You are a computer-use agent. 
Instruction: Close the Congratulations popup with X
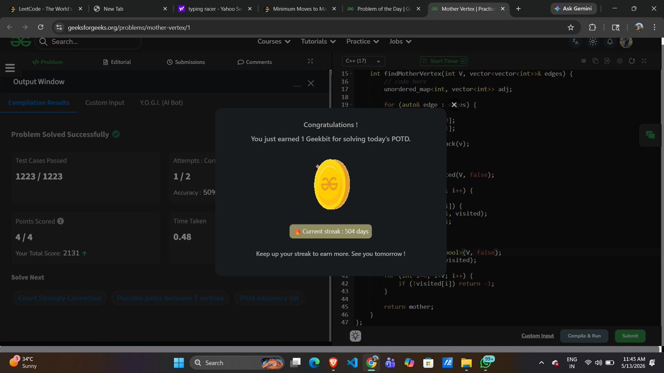point(454,104)
